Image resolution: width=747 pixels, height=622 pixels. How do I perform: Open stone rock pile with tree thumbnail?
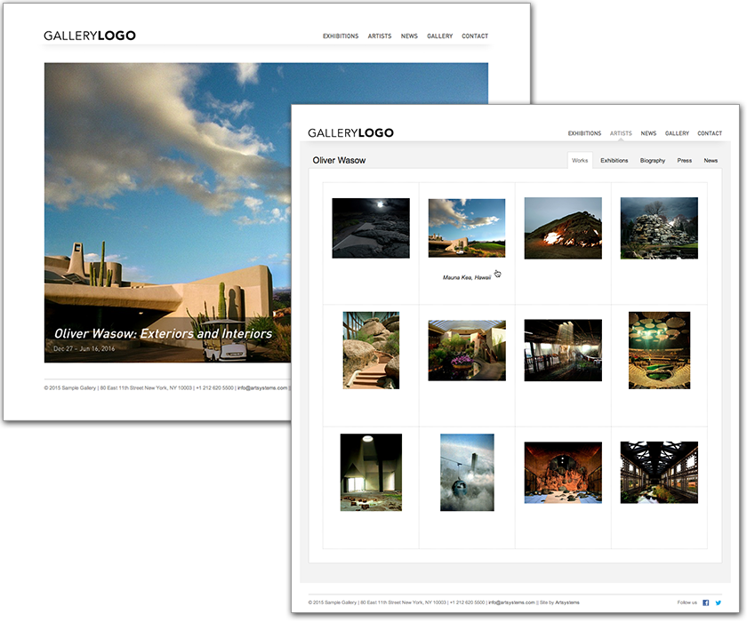[659, 228]
